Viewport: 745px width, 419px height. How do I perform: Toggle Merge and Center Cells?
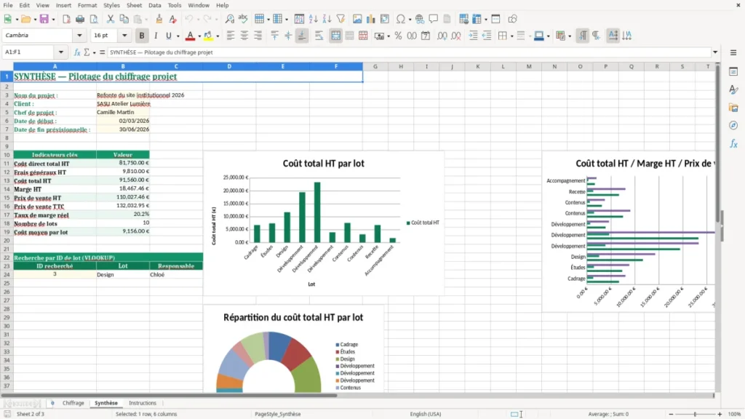click(335, 36)
